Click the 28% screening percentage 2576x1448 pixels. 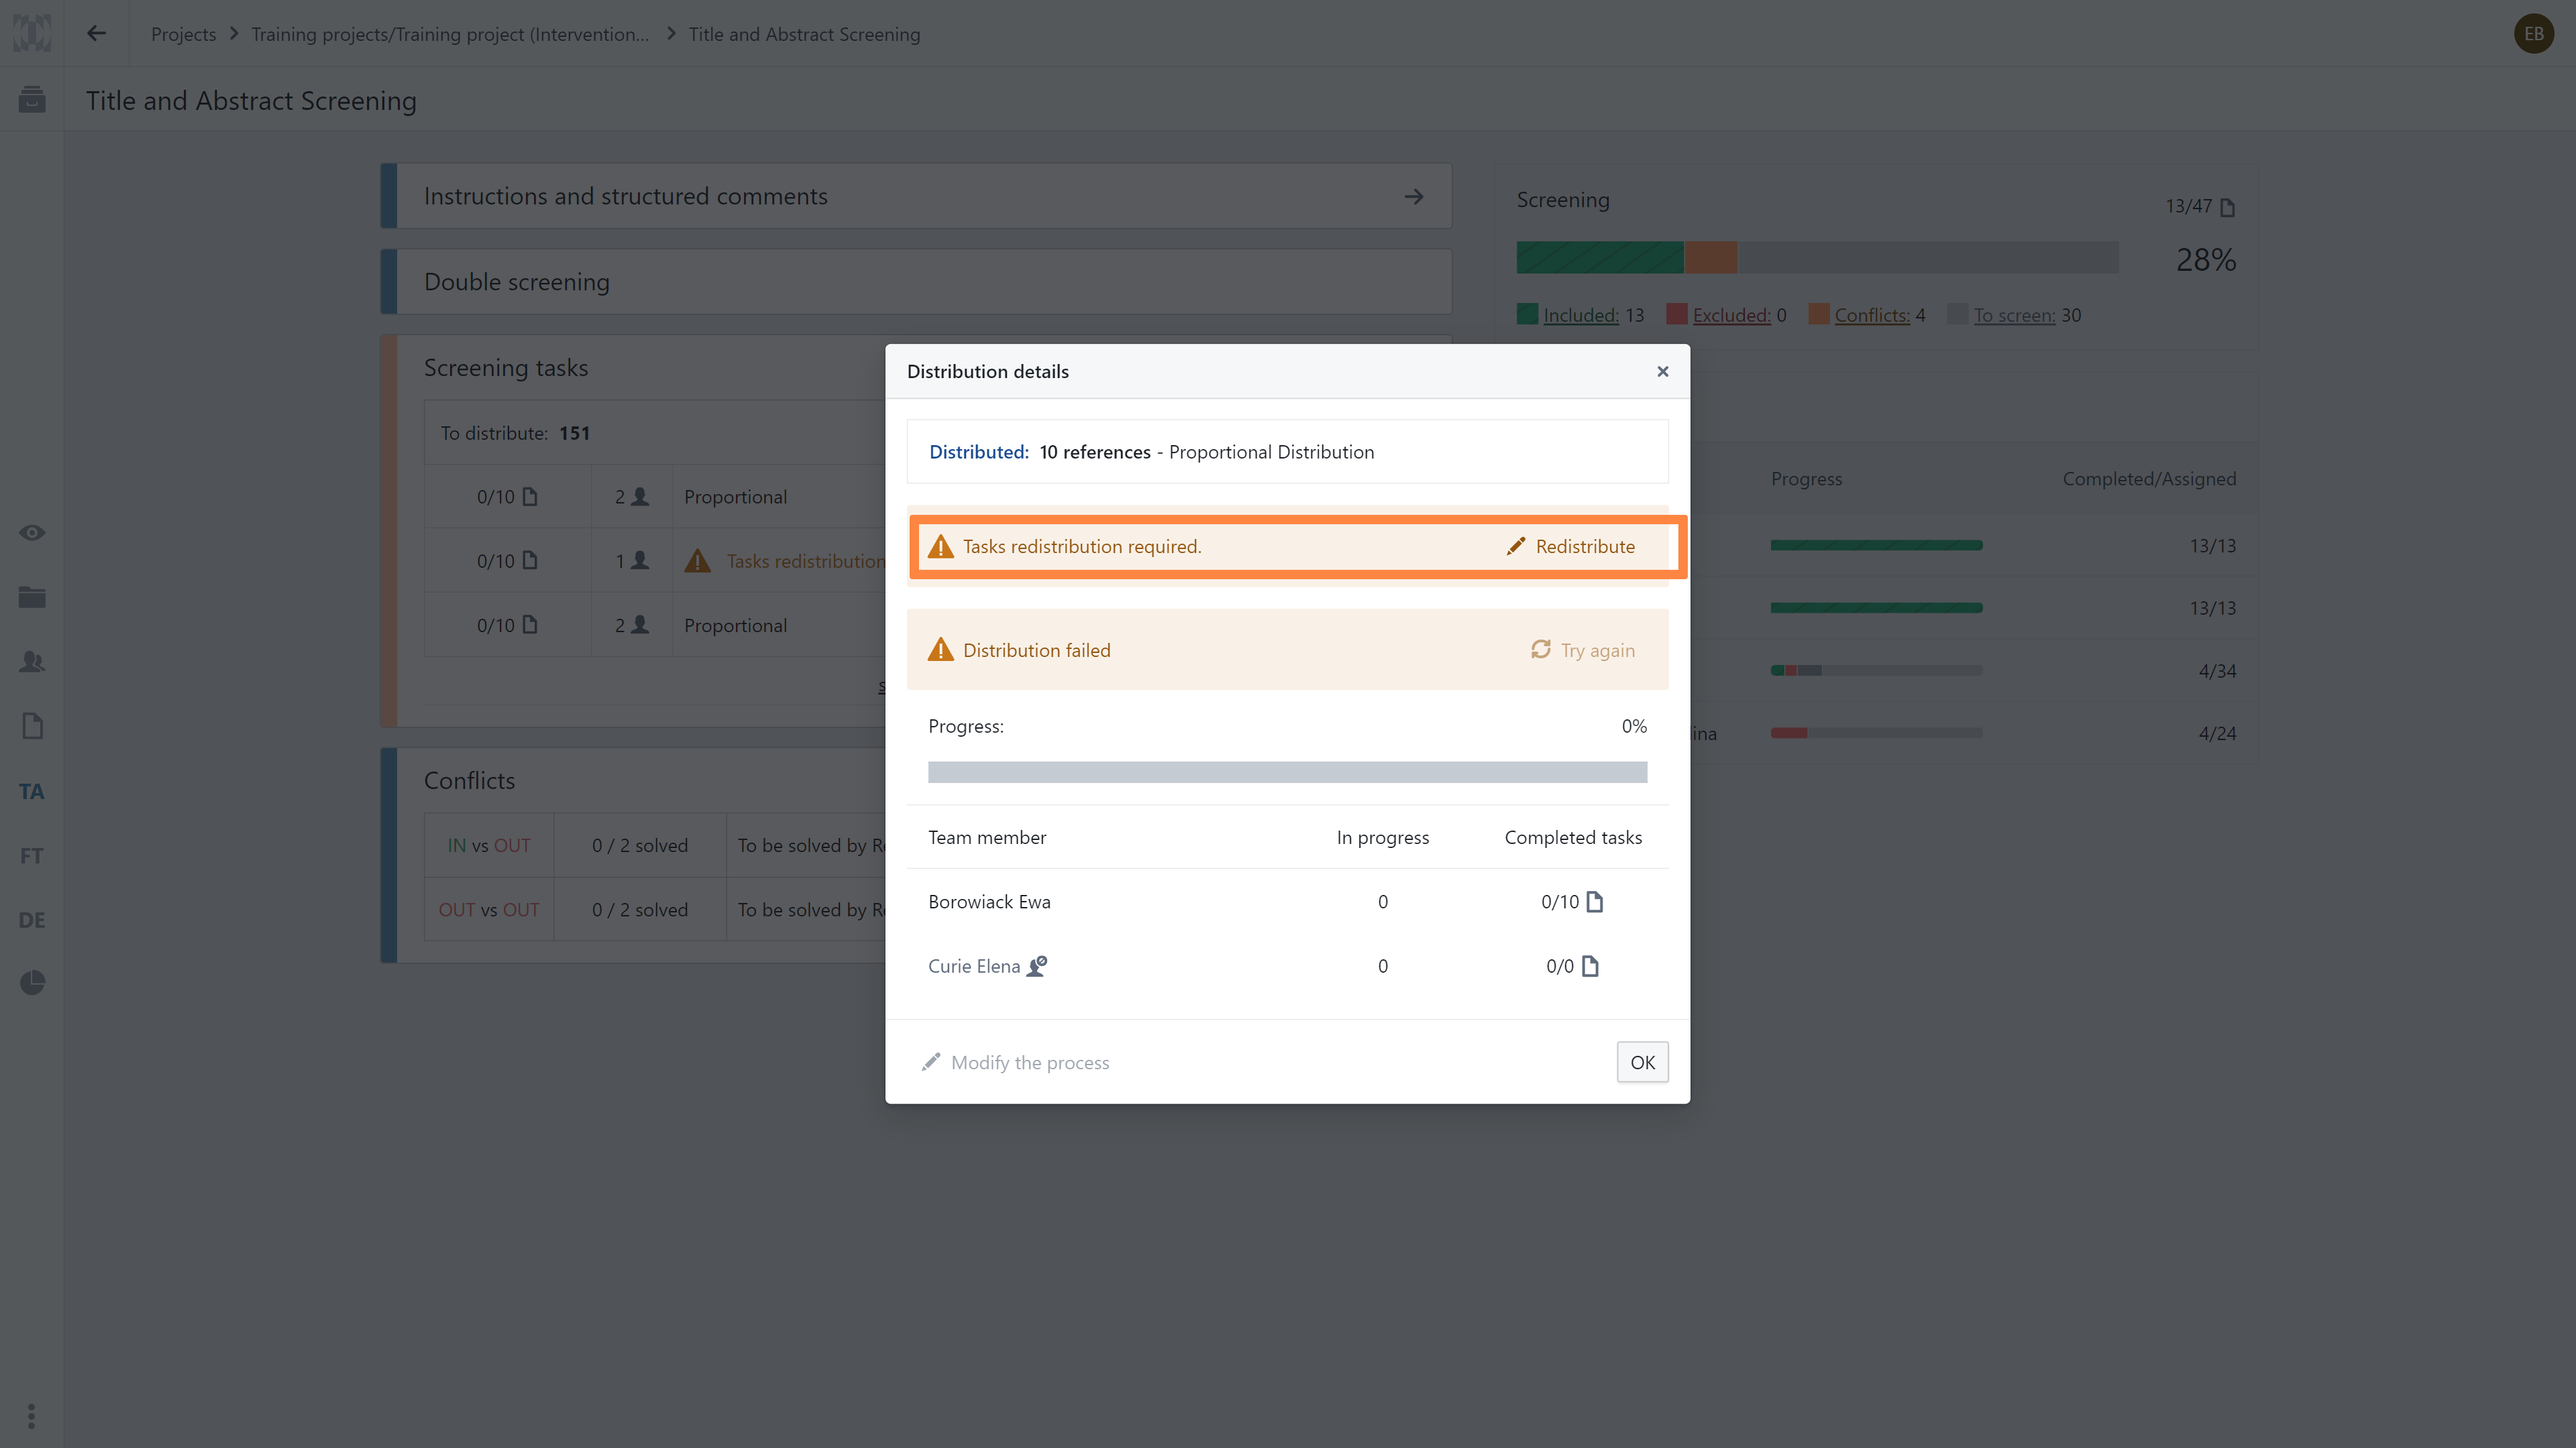[x=2205, y=260]
